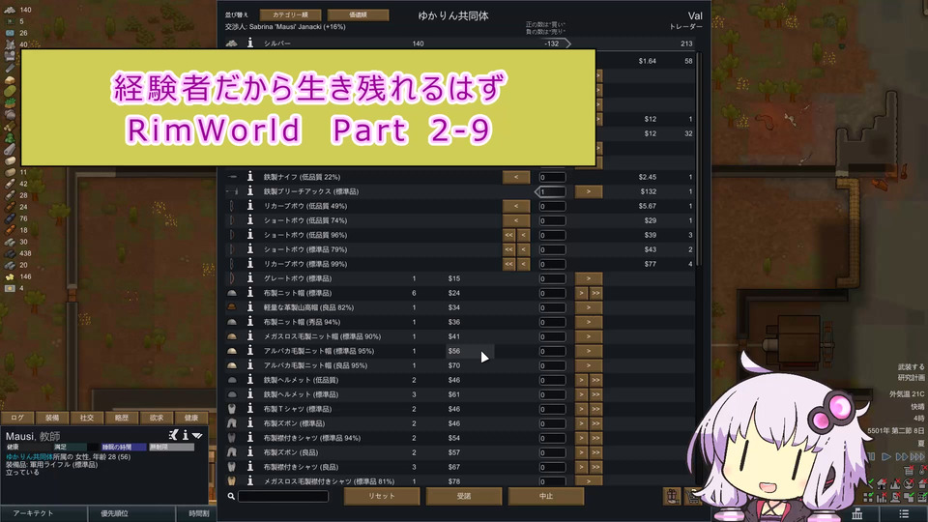
Task: Set game speed to triple fast forward
Action: (x=916, y=457)
